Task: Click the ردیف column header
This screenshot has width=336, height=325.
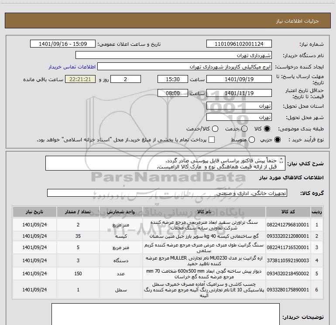Action: (317, 212)
